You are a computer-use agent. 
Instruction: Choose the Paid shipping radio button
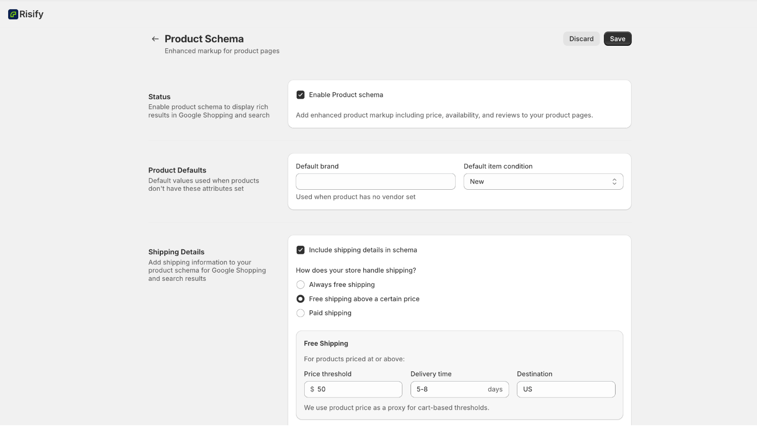[x=301, y=313]
